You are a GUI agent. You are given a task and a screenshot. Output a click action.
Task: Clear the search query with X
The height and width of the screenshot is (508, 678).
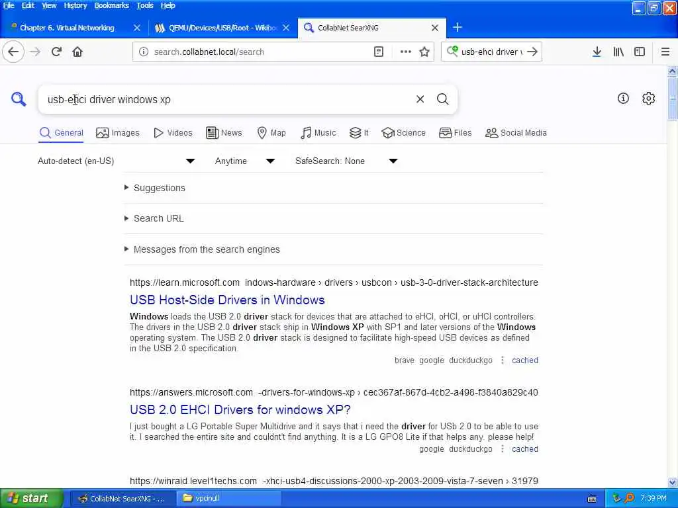tap(420, 99)
